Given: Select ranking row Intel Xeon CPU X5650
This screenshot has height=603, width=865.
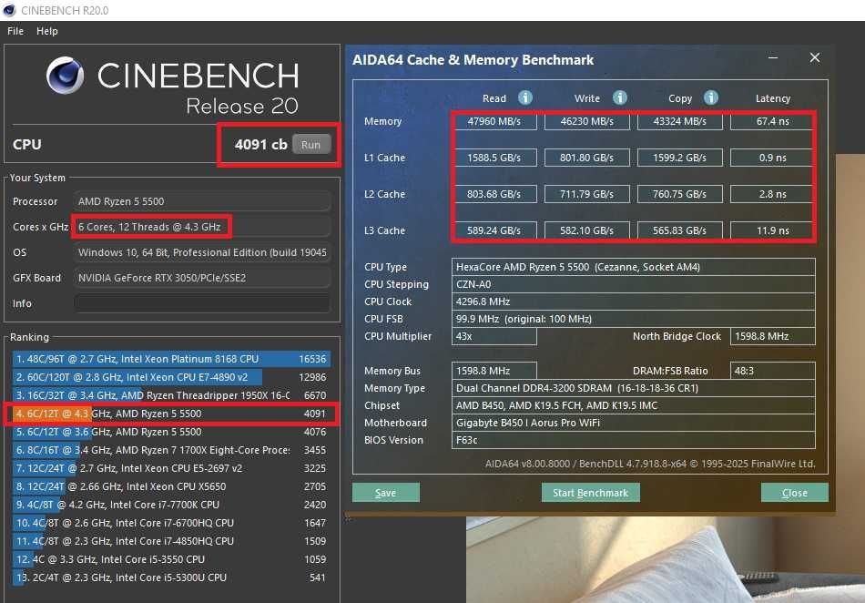Looking at the screenshot, I should pyautogui.click(x=171, y=486).
